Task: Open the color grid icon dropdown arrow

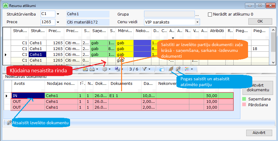Action: coord(192,69)
